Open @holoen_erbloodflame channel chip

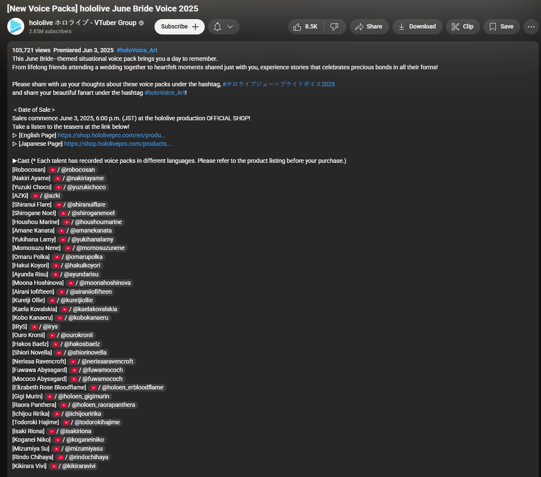tap(127, 387)
